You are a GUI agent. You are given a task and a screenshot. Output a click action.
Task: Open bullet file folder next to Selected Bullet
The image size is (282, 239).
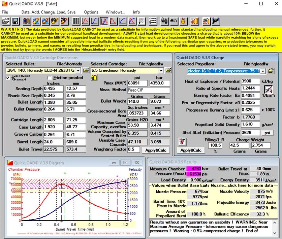pos(86,70)
